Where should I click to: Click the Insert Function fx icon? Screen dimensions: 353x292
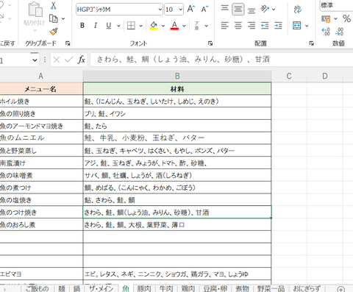pos(81,60)
